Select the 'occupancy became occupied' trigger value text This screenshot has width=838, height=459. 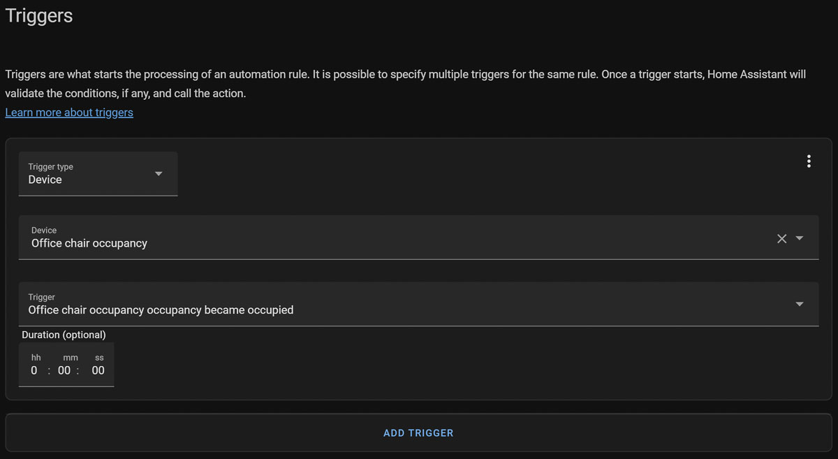(161, 310)
